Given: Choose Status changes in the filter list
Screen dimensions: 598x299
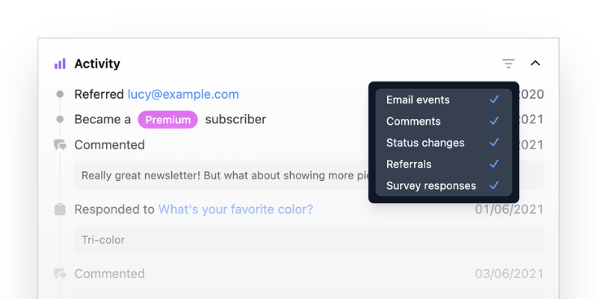Looking at the screenshot, I should [x=443, y=143].
